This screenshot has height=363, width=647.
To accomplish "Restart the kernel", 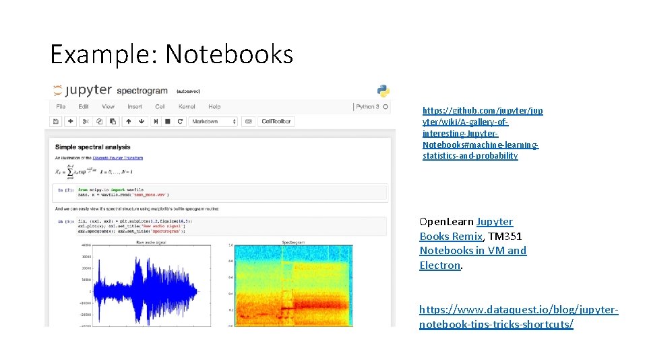I will point(180,122).
